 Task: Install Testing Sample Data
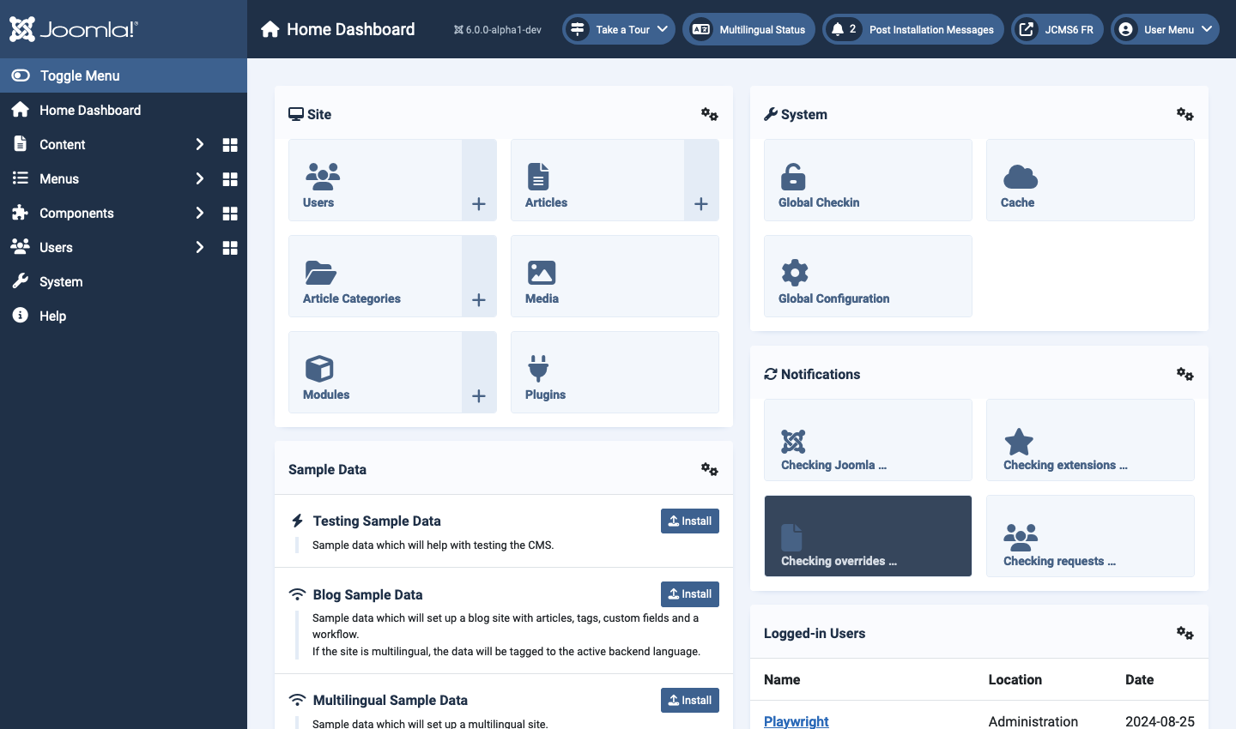click(x=690, y=521)
